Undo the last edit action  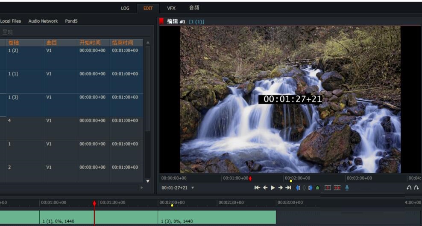click(x=409, y=188)
